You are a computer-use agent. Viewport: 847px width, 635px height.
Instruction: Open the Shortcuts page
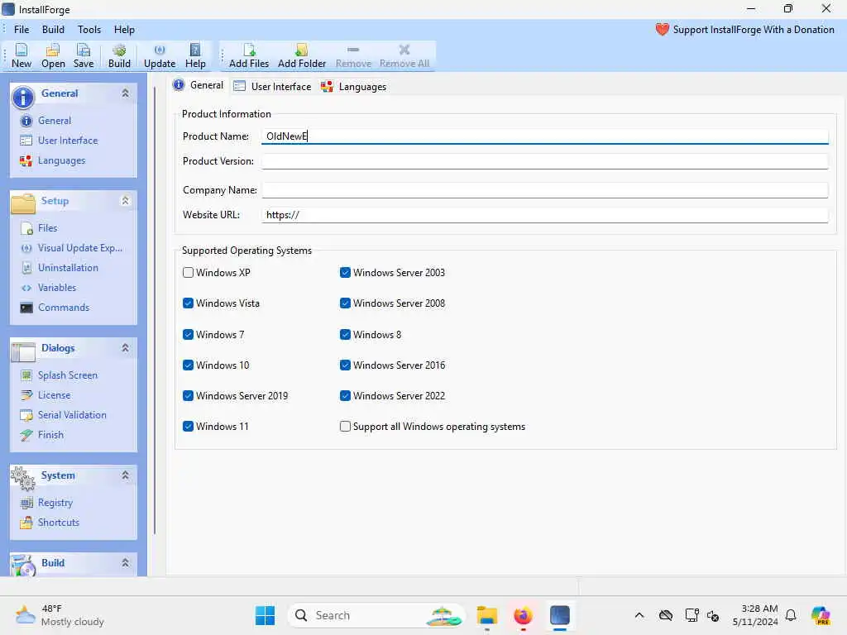click(x=59, y=523)
